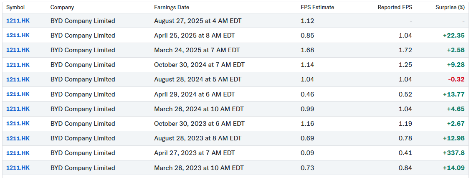This screenshot has width=471, height=178.
Task: Open the 1211.HK link for August 27, 2025
Action: pyautogui.click(x=18, y=20)
